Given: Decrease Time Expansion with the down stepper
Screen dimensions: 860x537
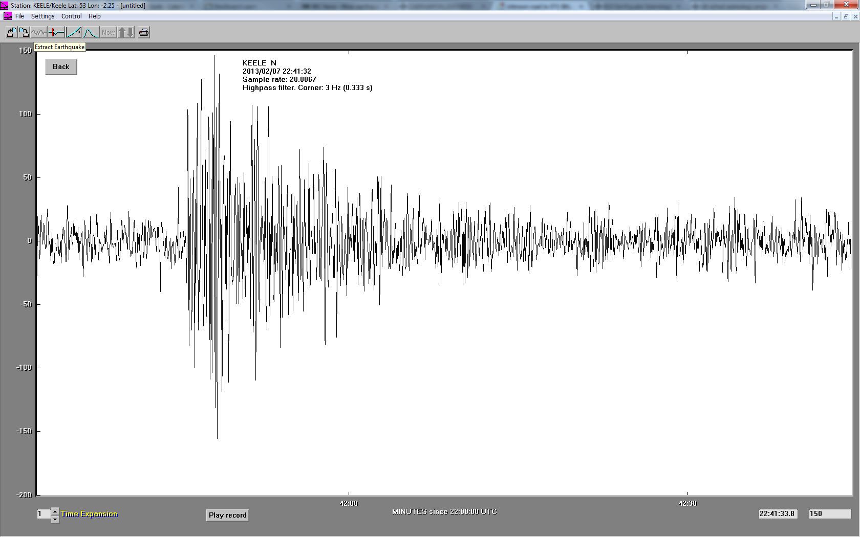Looking at the screenshot, I should (55, 520).
